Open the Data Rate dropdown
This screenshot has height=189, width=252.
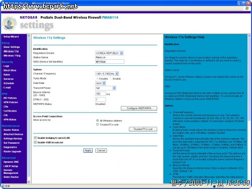click(100, 83)
